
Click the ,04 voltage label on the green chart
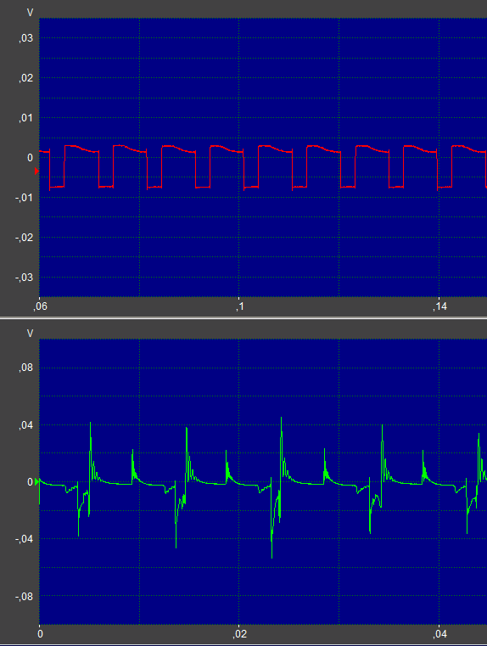tap(25, 425)
